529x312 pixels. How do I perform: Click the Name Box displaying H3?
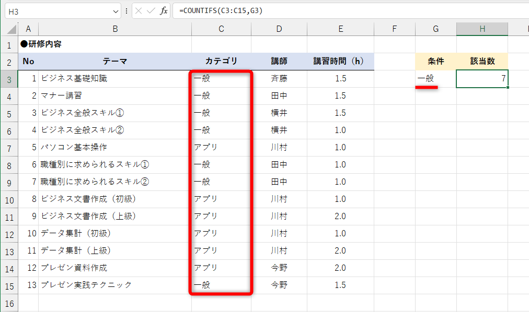click(57, 10)
